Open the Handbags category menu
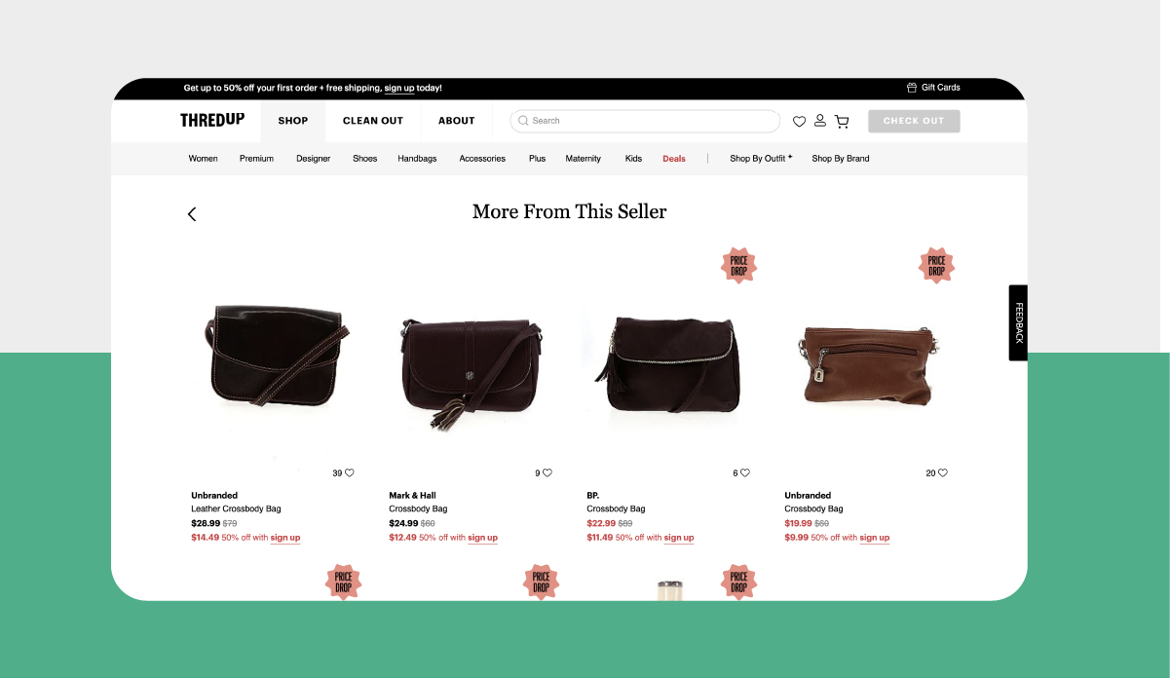Viewport: 1170px width, 678px height. click(x=417, y=159)
